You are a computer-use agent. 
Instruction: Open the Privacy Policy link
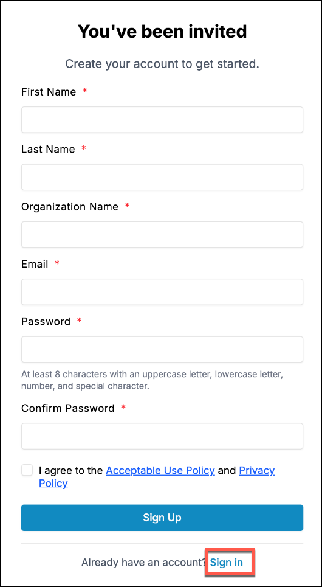click(257, 470)
